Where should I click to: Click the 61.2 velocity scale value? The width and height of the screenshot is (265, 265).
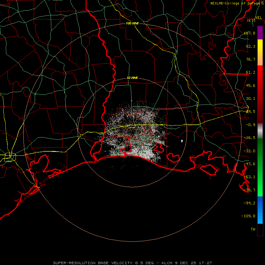251,72
